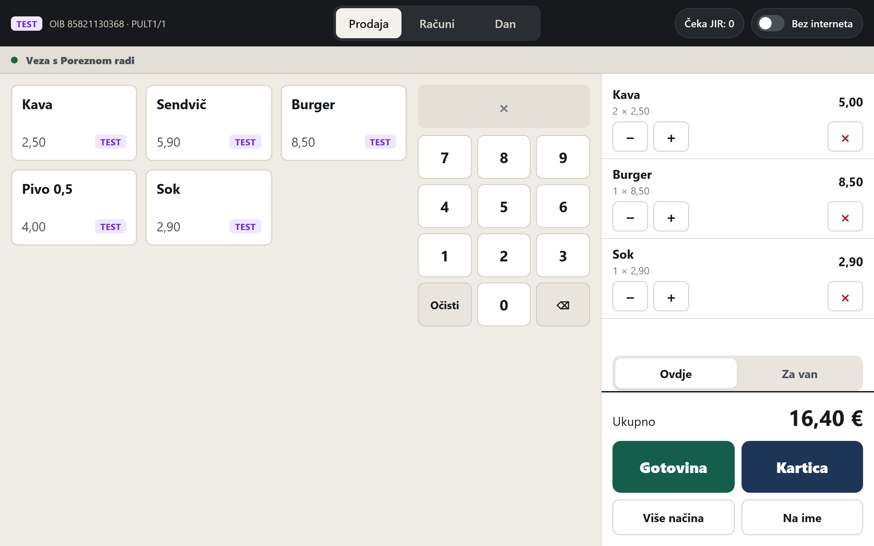
Task: Remove the Sok line with red X
Action: (x=845, y=296)
